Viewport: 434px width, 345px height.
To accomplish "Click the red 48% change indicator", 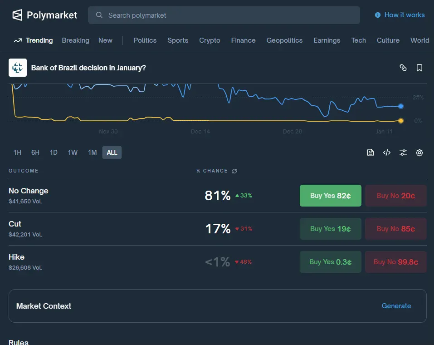I will click(243, 262).
